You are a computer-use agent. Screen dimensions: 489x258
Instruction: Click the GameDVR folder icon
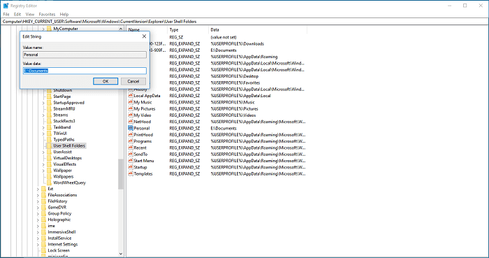point(43,207)
